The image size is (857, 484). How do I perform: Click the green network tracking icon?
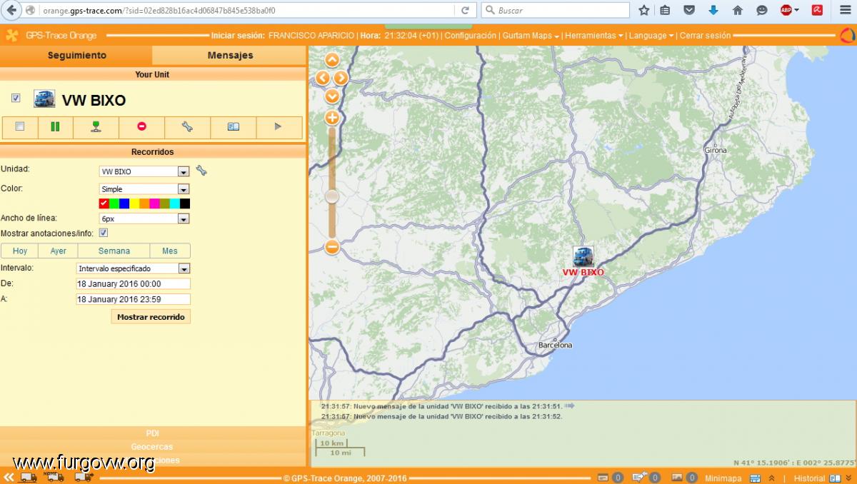[96, 127]
